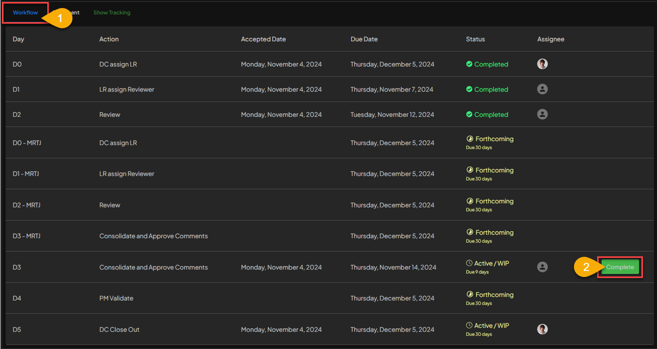The height and width of the screenshot is (349, 657).
Task: Open the Workflow tab
Action: pyautogui.click(x=25, y=13)
